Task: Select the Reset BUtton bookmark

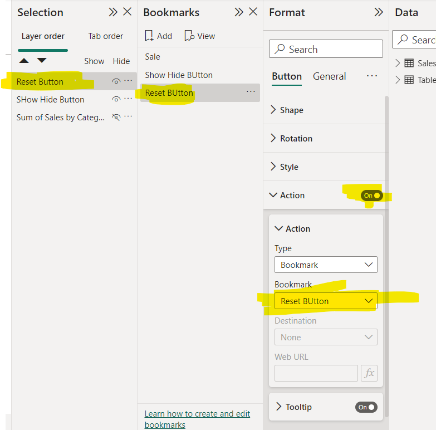Action: click(x=200, y=92)
